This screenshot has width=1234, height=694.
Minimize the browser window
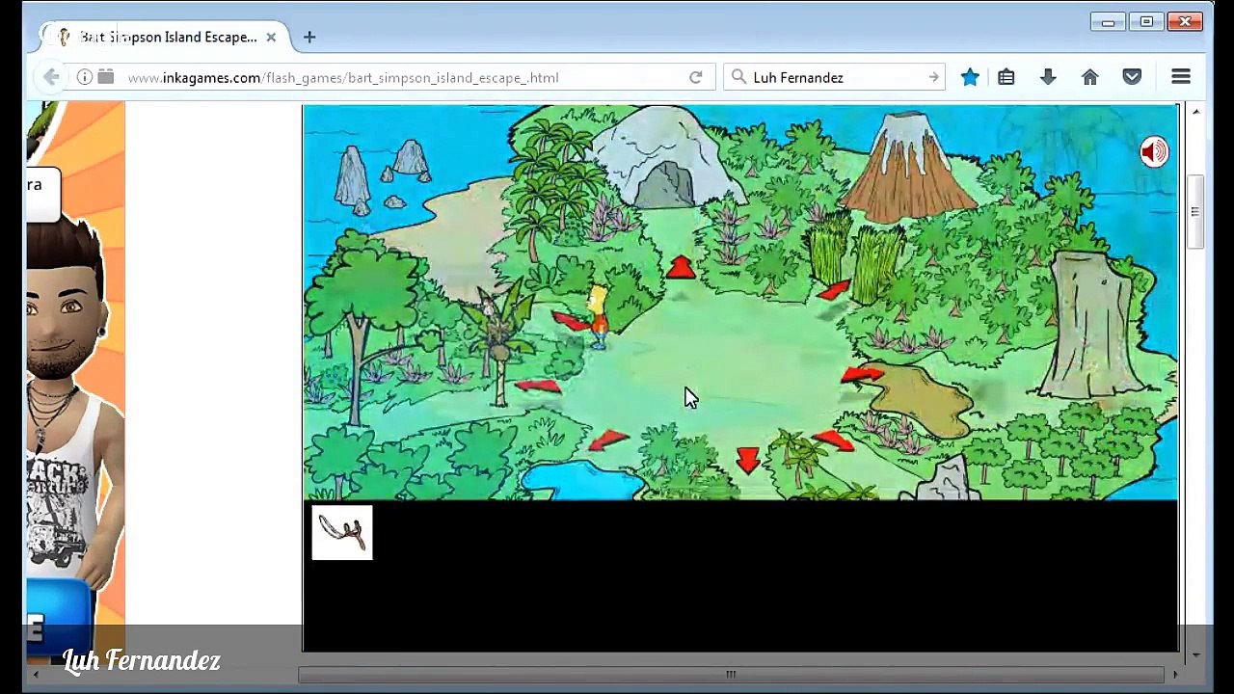click(x=1109, y=21)
